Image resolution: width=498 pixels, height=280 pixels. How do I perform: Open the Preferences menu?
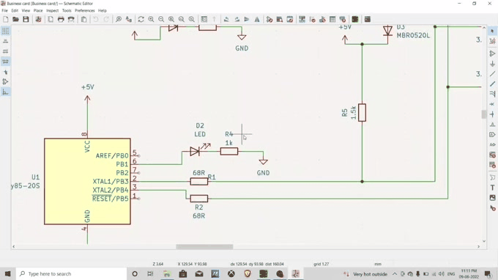pyautogui.click(x=85, y=10)
